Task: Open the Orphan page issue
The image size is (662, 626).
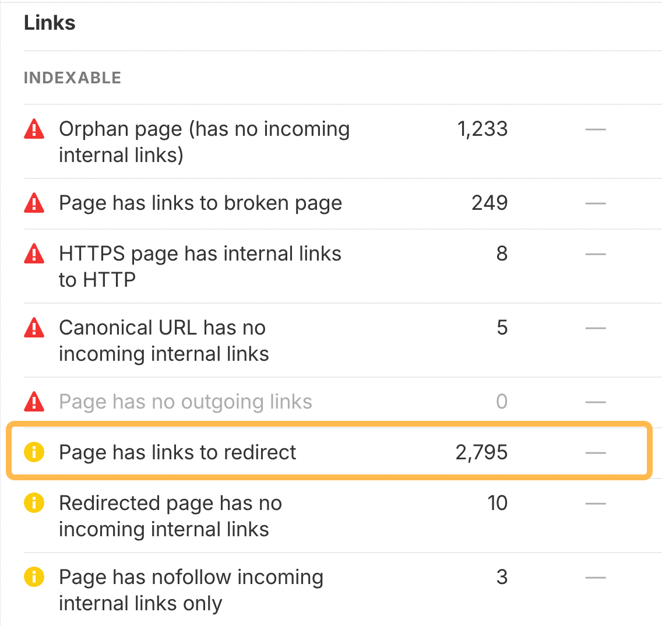Action: 205,142
